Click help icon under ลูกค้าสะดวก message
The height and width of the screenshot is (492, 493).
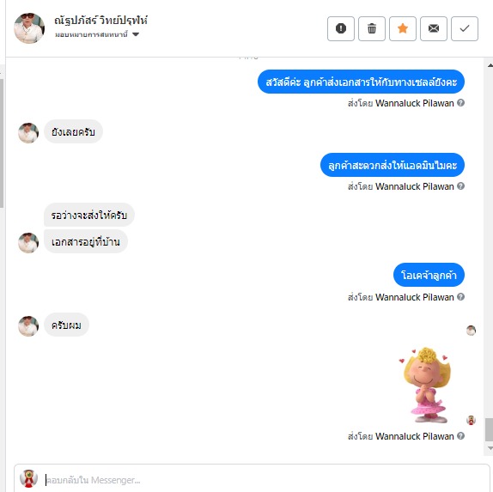460,186
